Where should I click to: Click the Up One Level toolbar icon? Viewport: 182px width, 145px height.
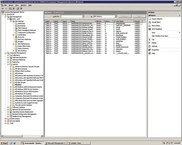pos(10,9)
